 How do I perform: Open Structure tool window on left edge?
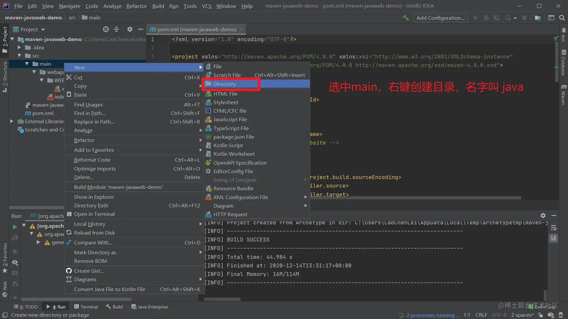point(5,77)
